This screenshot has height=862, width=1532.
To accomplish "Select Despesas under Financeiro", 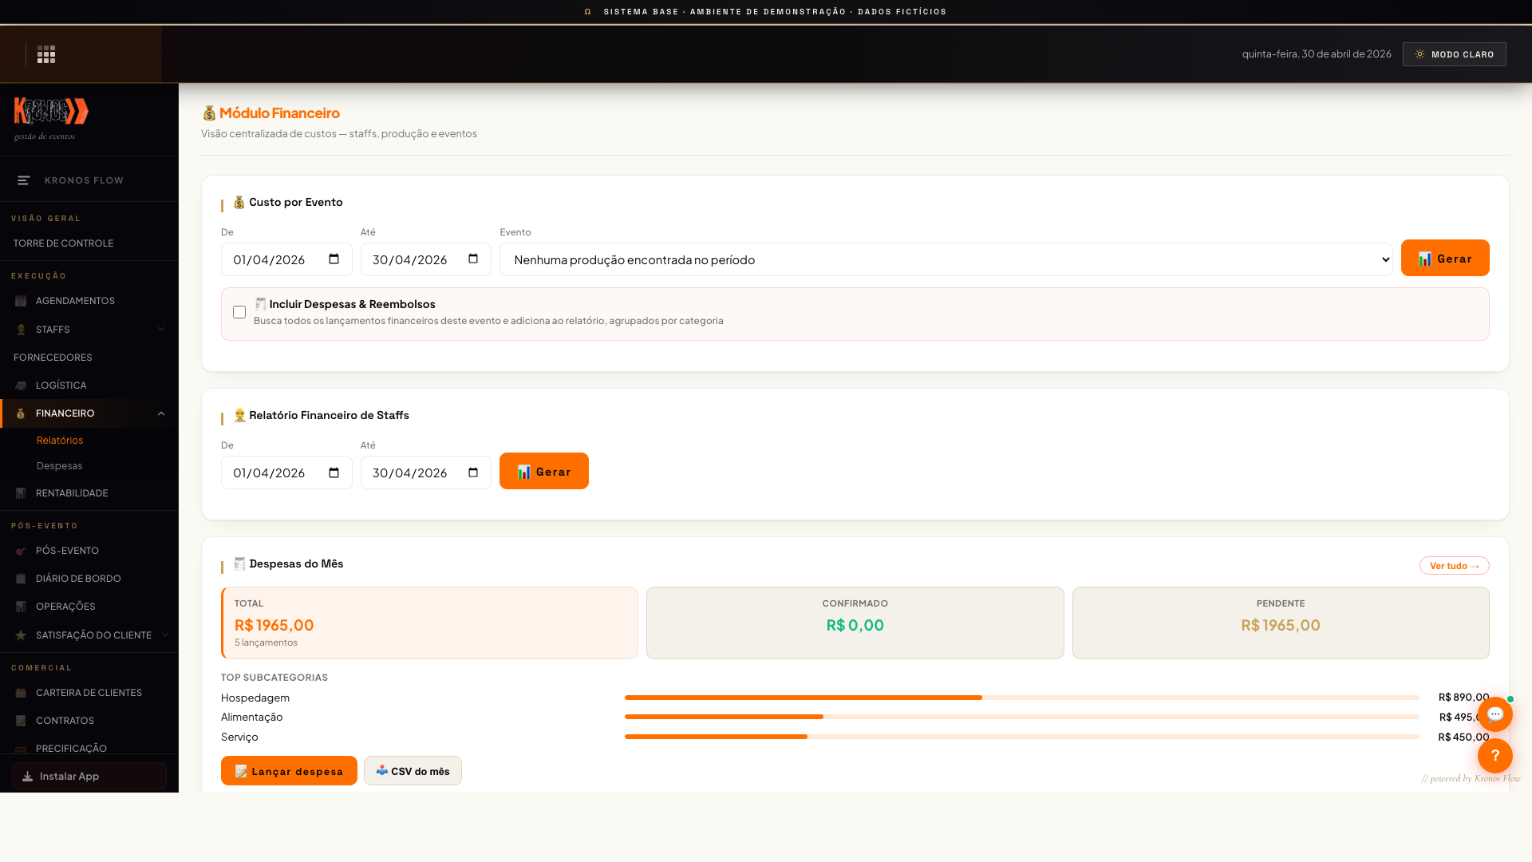I will click(60, 466).
